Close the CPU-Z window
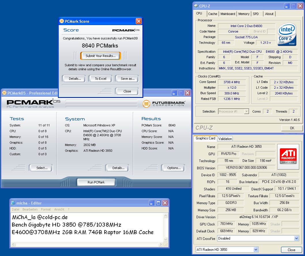 pyautogui.click(x=300, y=6)
